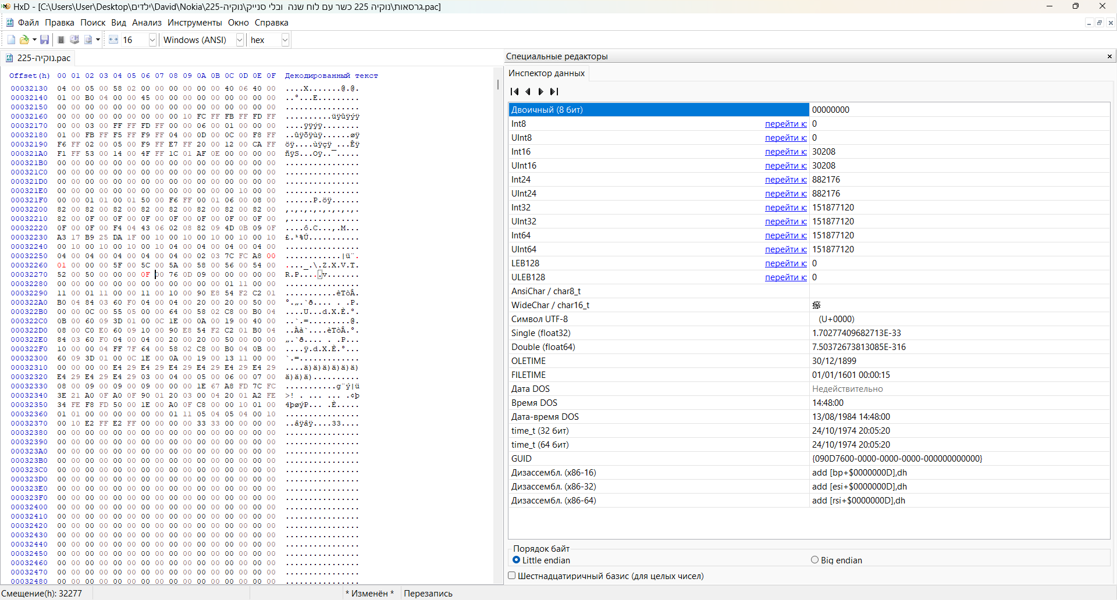Click the Open file folder icon

(x=24, y=40)
